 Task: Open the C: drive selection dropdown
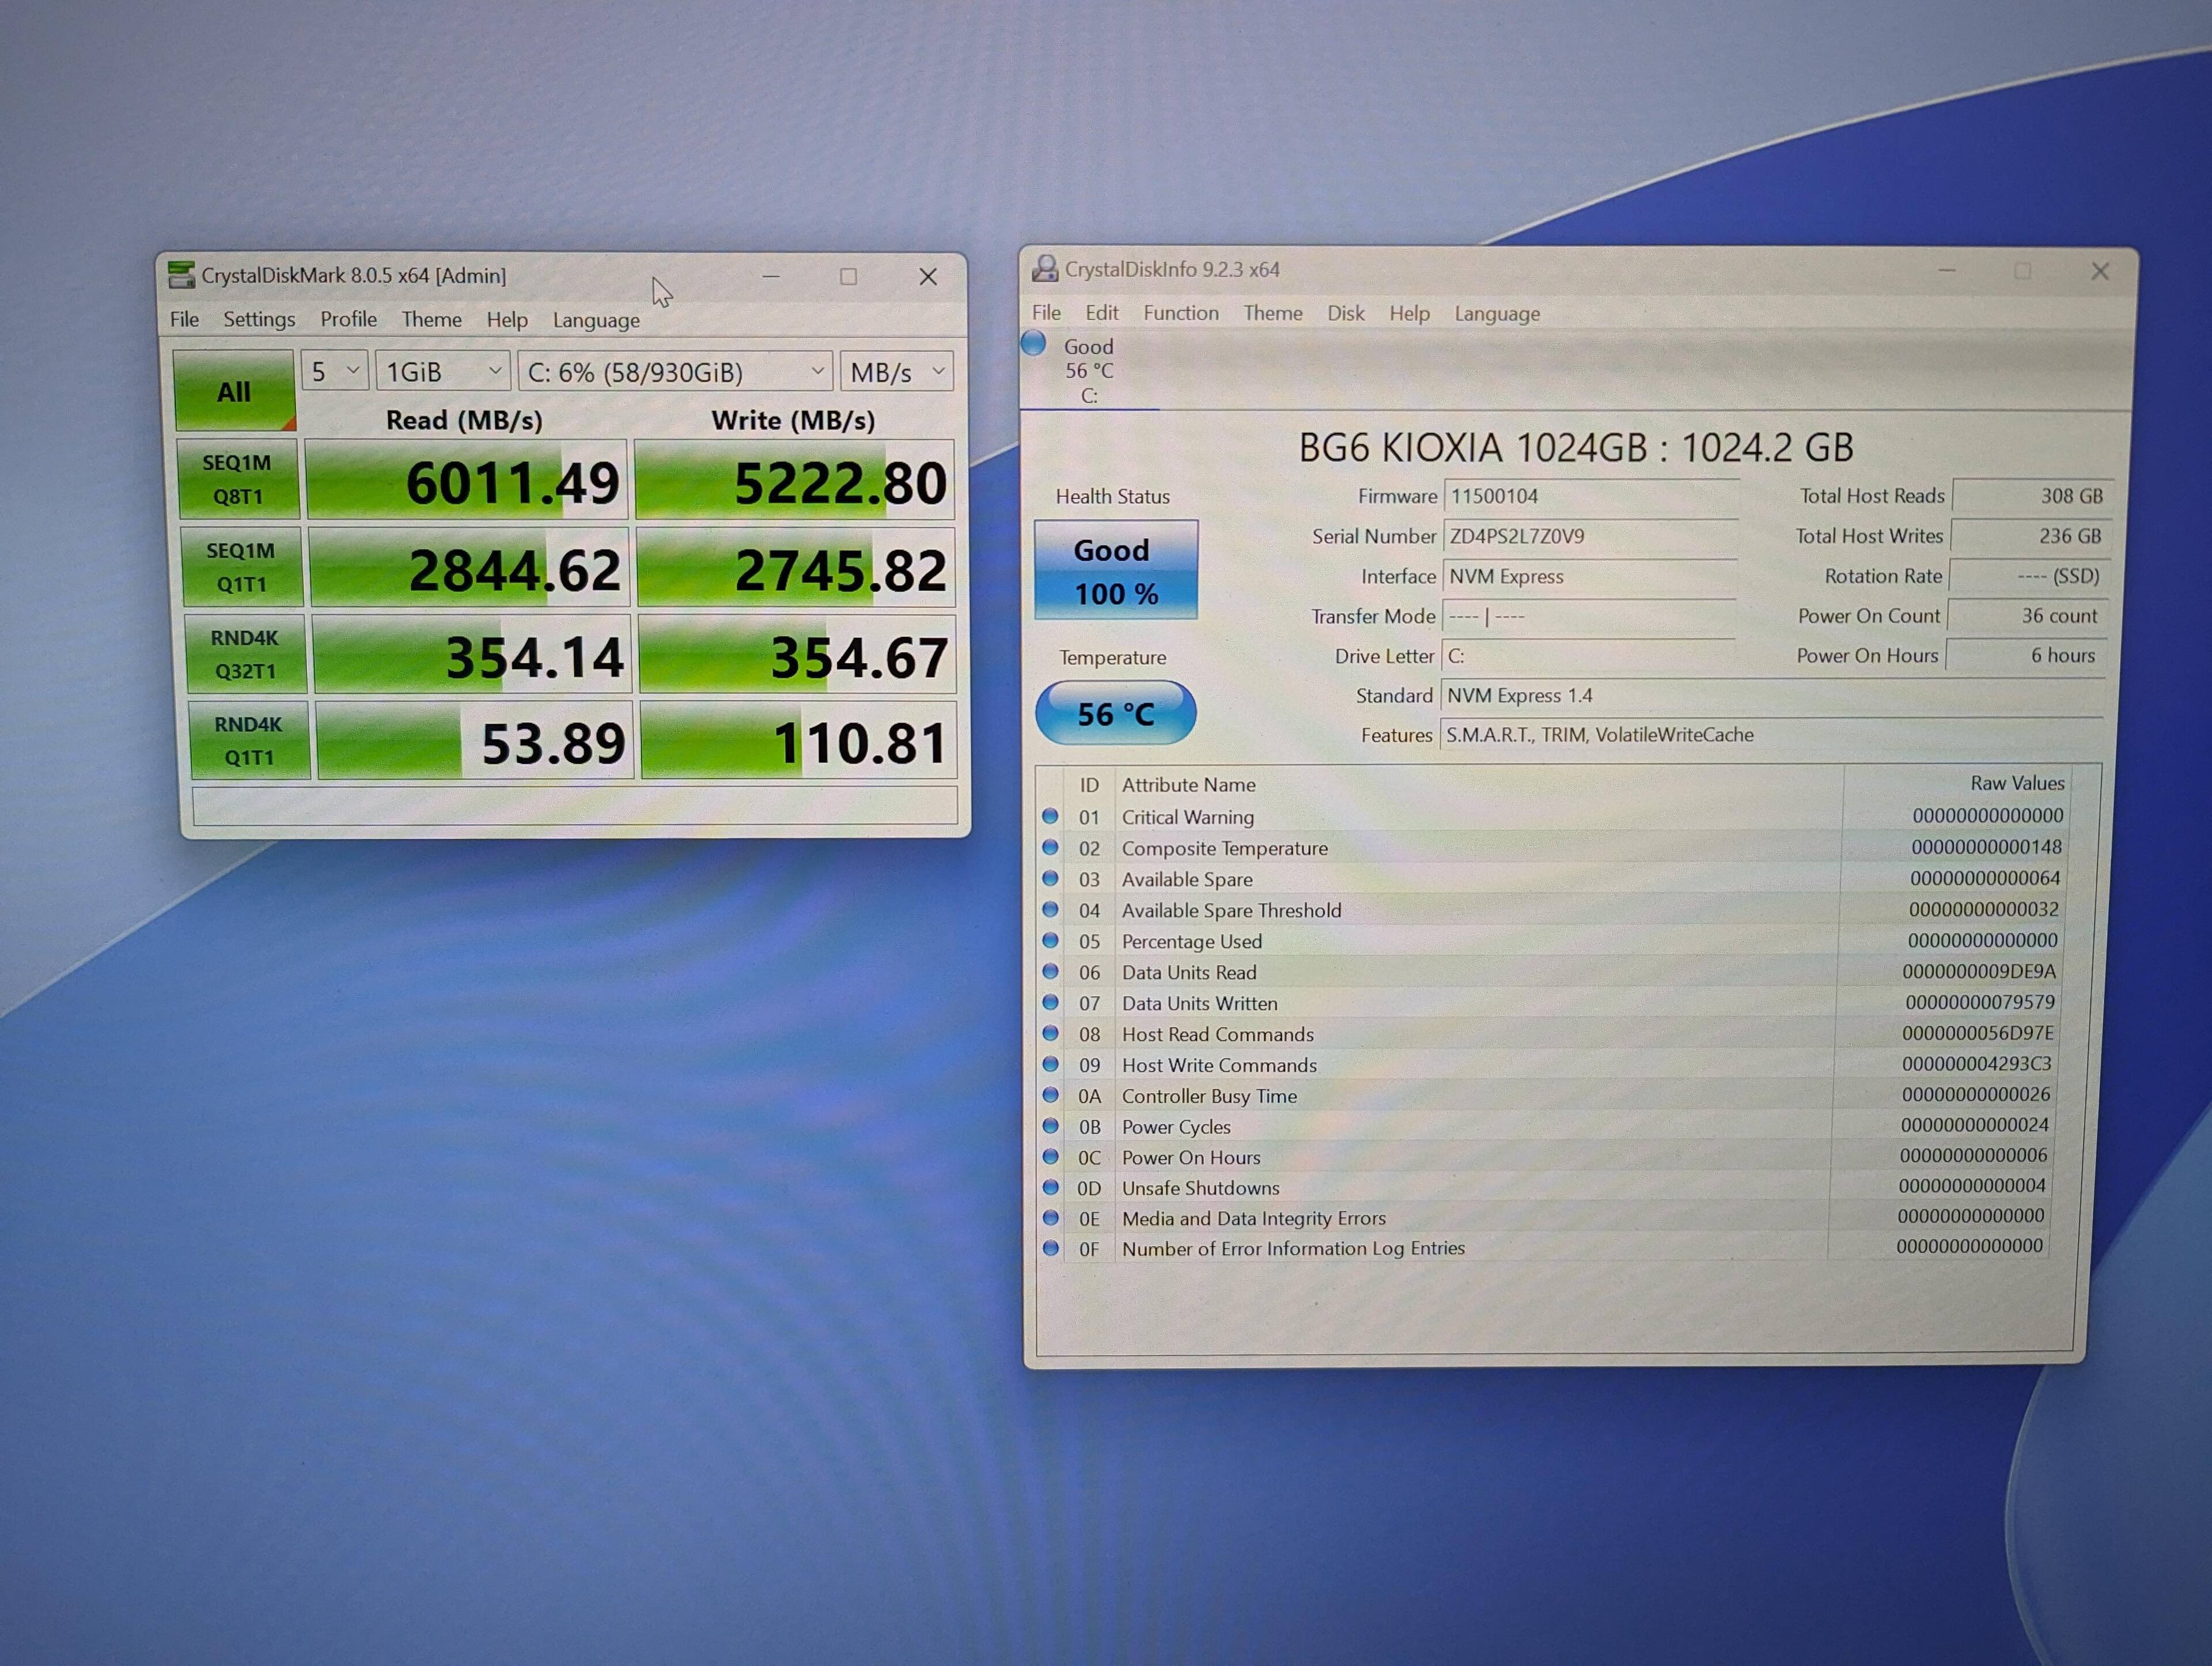pos(675,371)
